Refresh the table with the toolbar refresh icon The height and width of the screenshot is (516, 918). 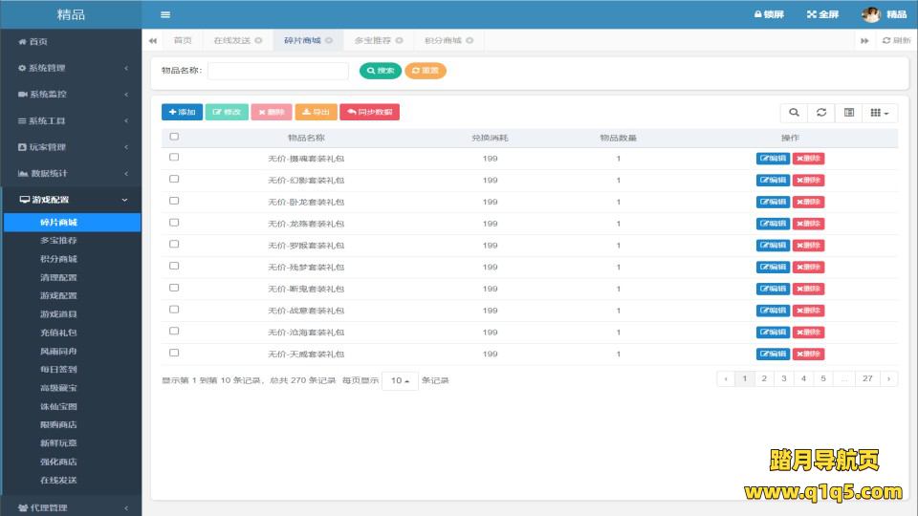coord(820,113)
